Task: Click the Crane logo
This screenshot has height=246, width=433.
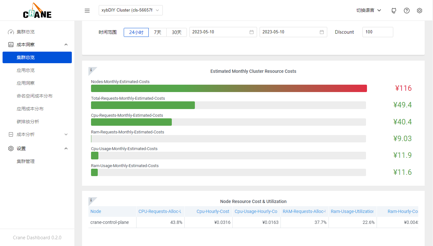Action: 37,10
